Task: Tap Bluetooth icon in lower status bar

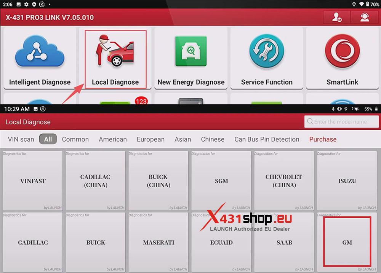Action: click(x=333, y=109)
